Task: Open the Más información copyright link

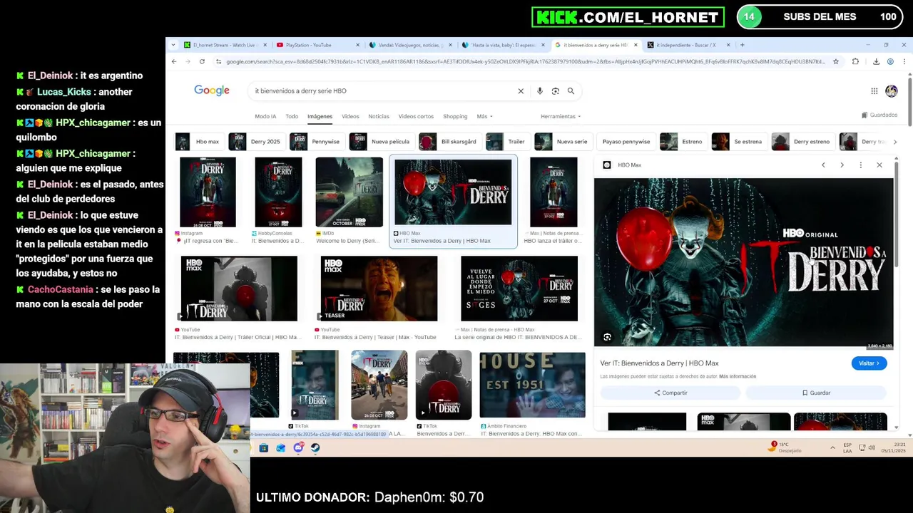Action: tap(738, 376)
